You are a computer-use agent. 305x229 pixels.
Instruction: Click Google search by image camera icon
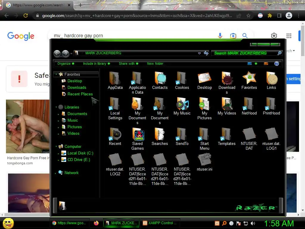[233, 36]
